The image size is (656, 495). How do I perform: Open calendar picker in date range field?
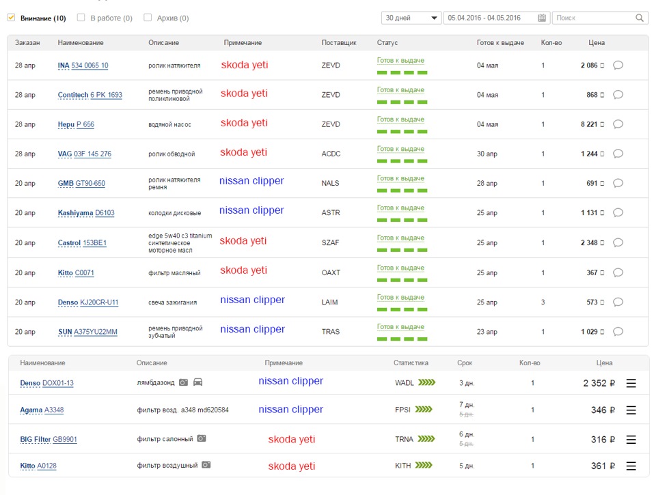click(542, 18)
